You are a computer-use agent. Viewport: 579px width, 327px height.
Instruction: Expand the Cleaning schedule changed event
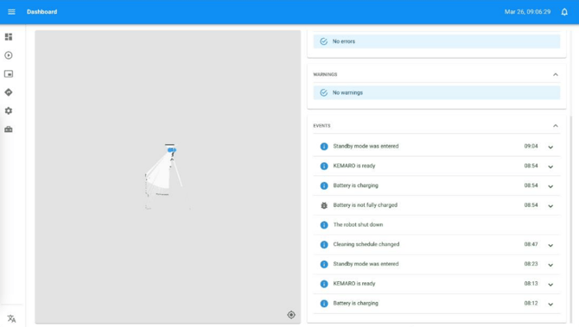pos(550,245)
